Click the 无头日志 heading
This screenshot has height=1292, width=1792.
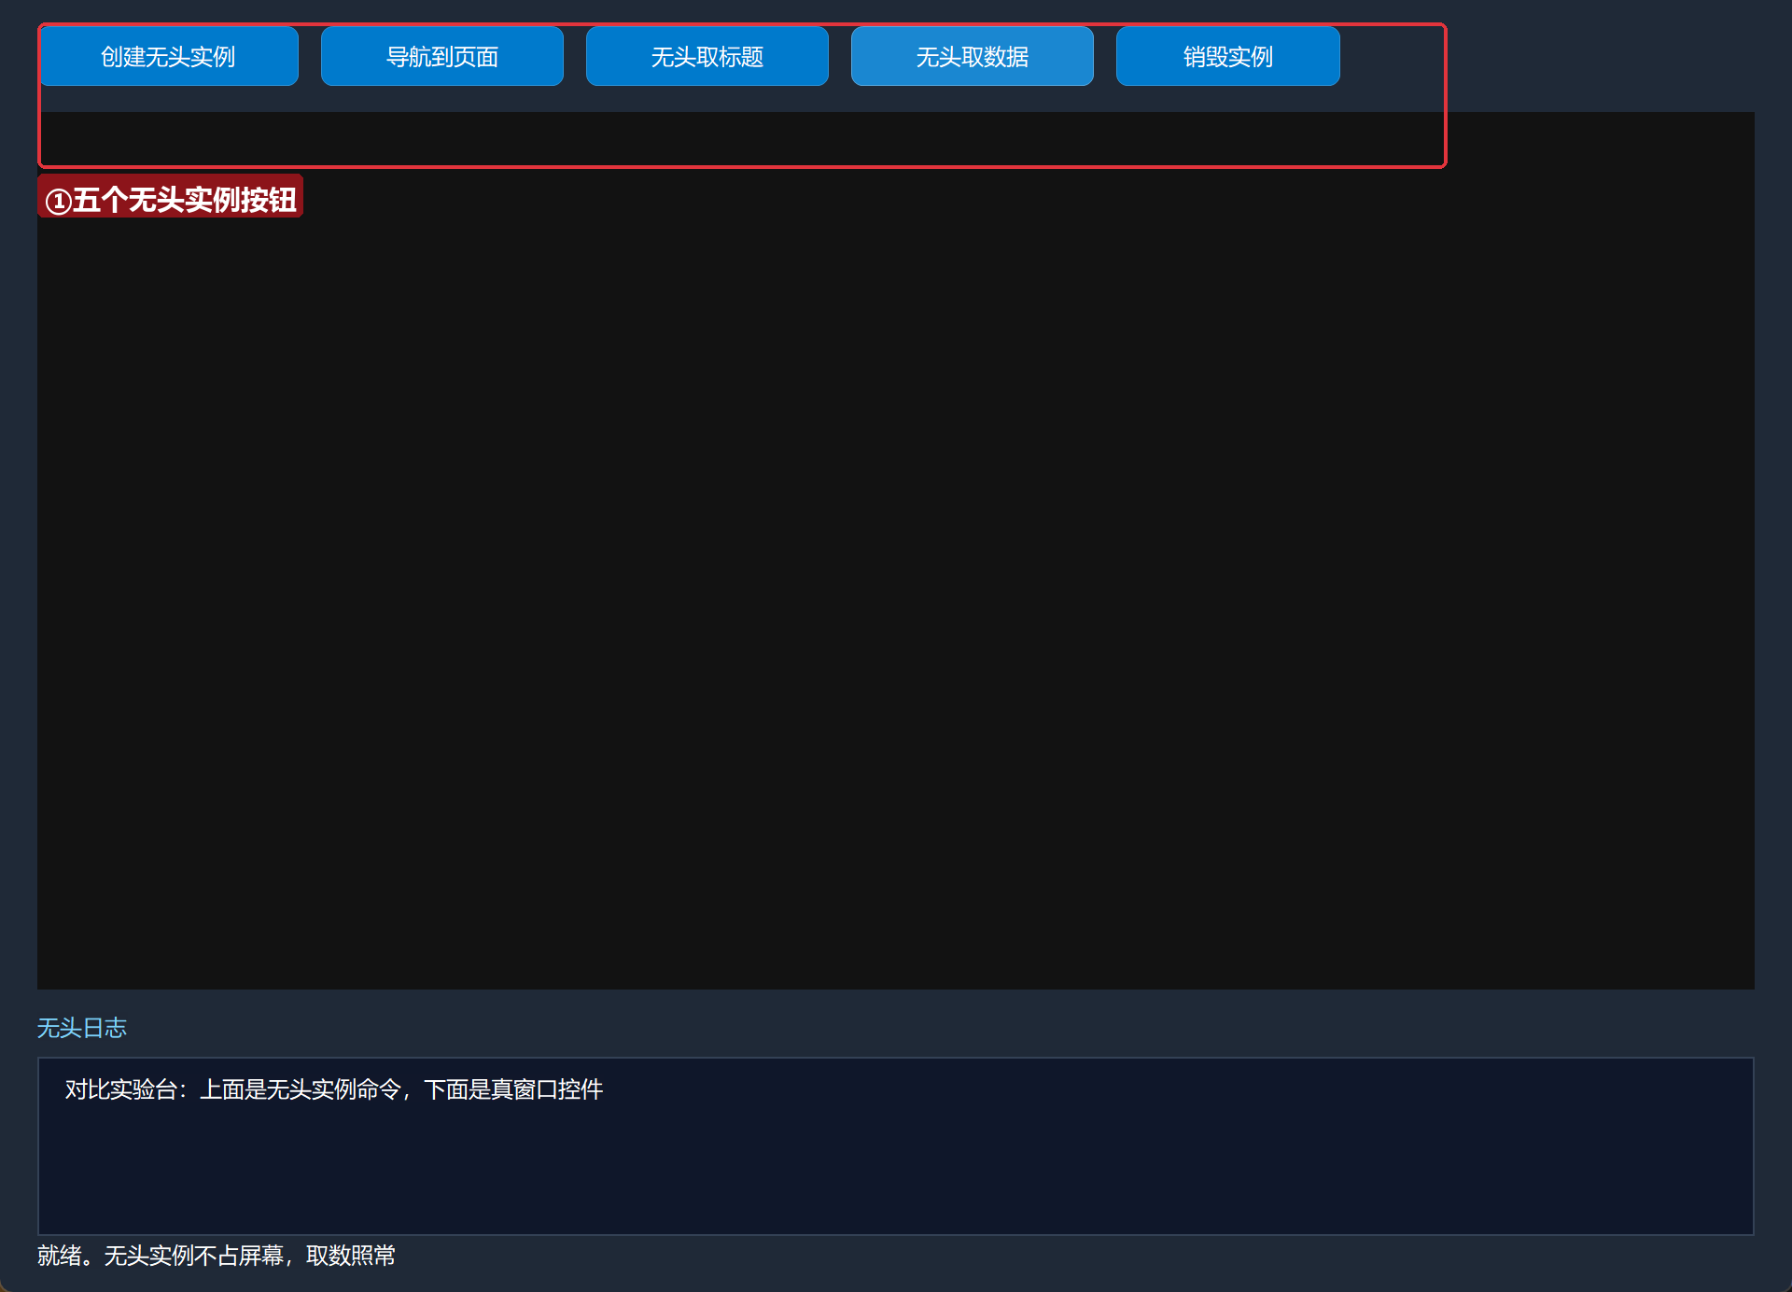[82, 1028]
